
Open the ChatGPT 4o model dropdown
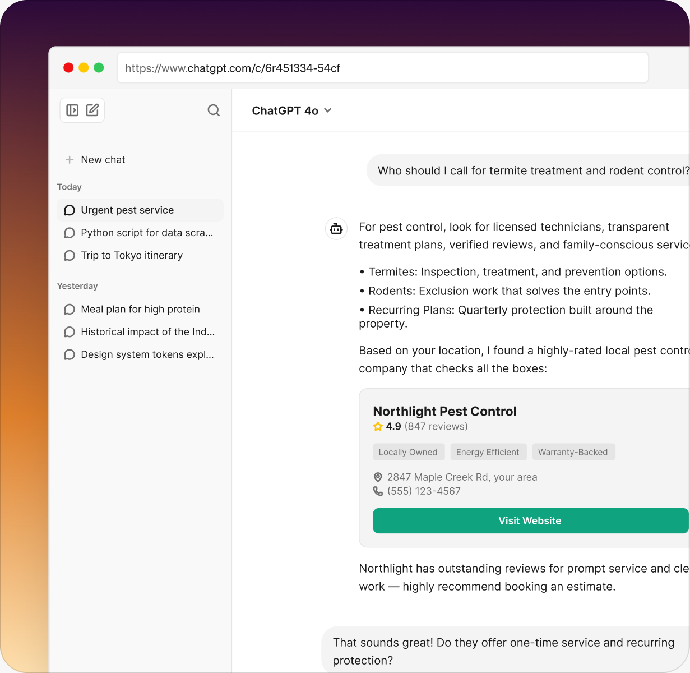click(x=291, y=110)
